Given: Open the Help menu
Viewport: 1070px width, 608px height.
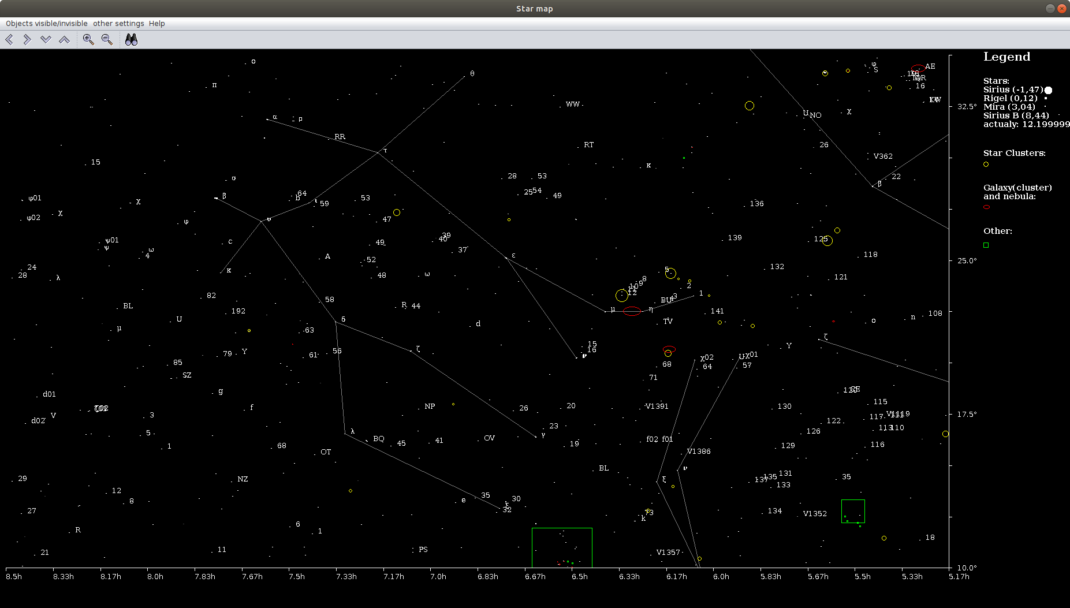Looking at the screenshot, I should click(x=157, y=24).
